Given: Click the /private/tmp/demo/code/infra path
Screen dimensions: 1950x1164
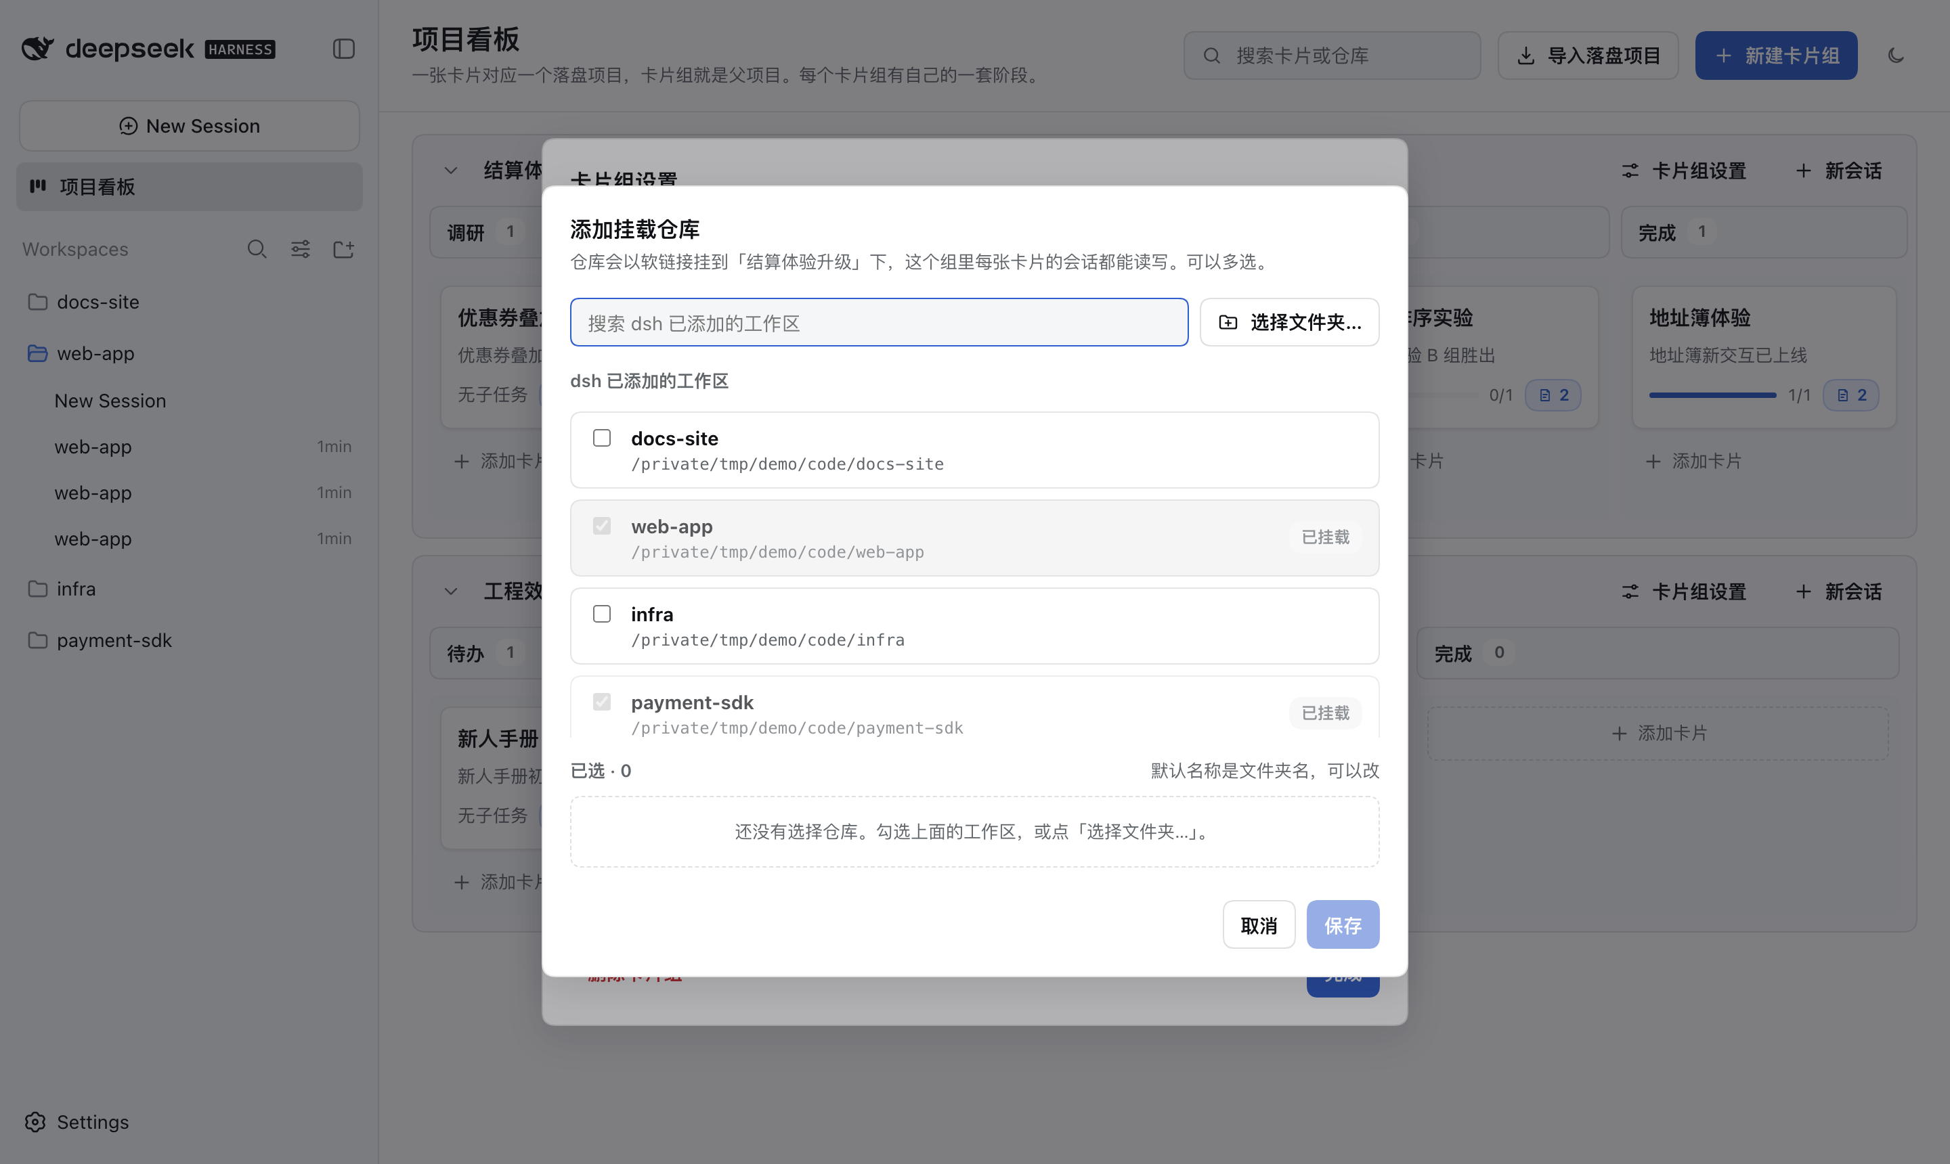Looking at the screenshot, I should coord(767,640).
